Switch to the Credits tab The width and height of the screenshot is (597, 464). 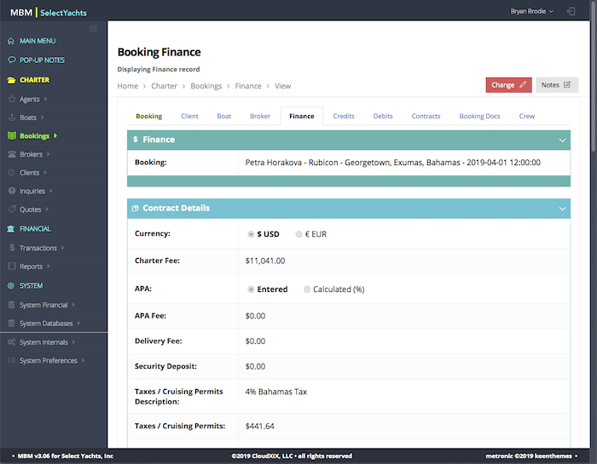coord(344,116)
